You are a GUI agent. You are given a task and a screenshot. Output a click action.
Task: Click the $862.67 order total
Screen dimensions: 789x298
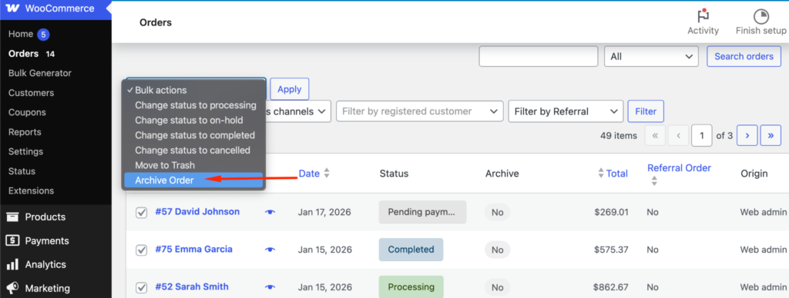point(611,287)
